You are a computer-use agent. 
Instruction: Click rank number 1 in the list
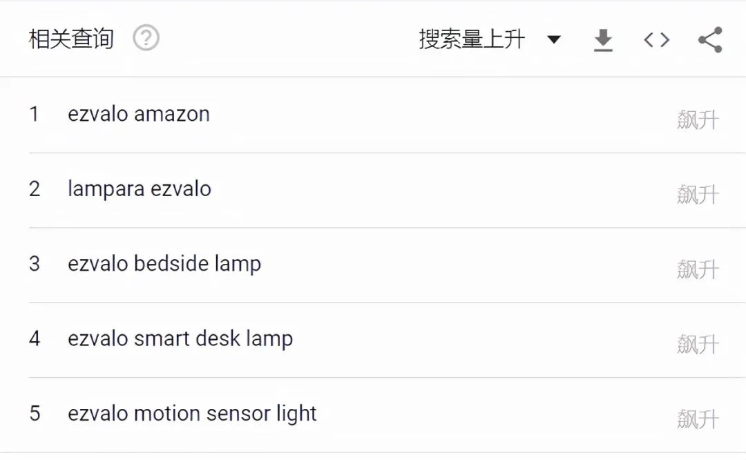point(34,114)
